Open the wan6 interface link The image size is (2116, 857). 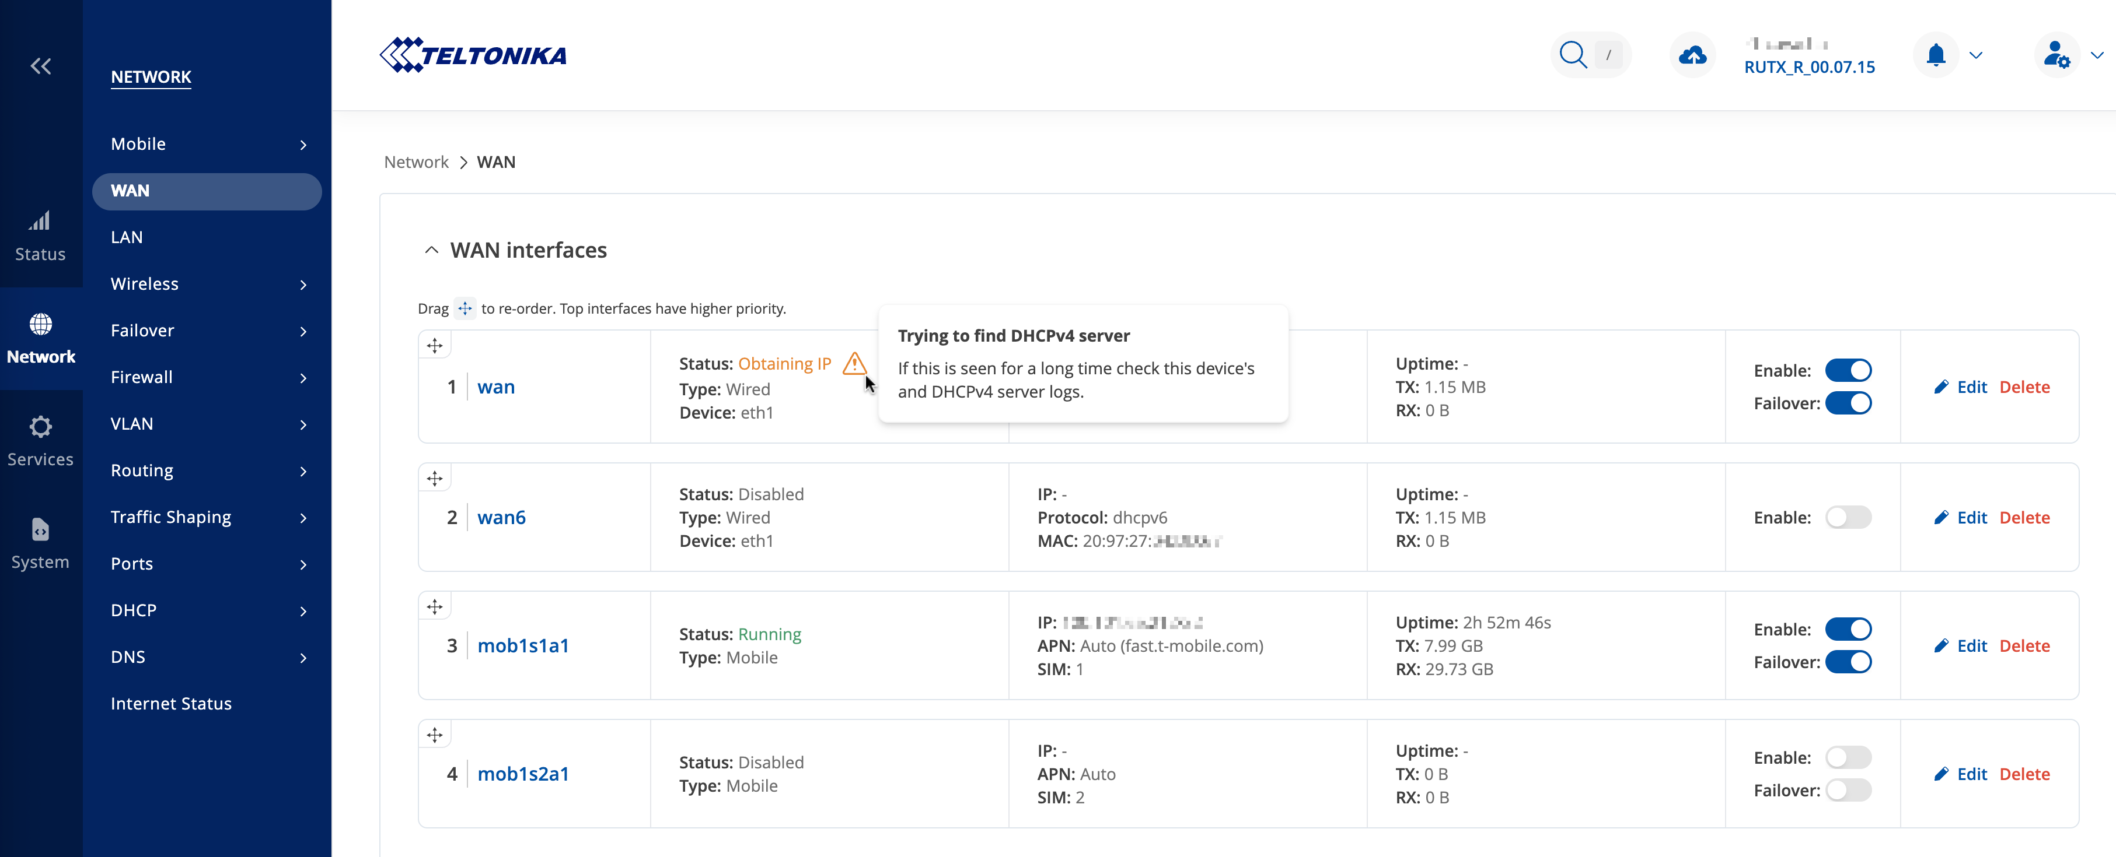pos(502,517)
